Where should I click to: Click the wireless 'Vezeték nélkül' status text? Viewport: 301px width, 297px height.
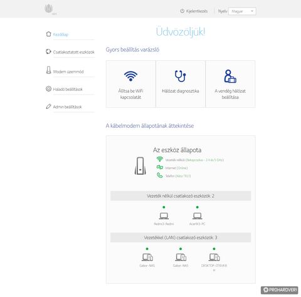tap(194, 160)
